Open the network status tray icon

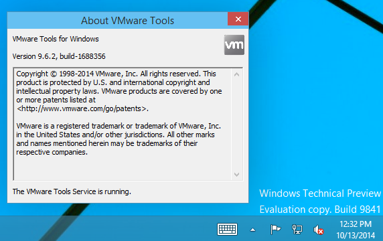coord(297,229)
